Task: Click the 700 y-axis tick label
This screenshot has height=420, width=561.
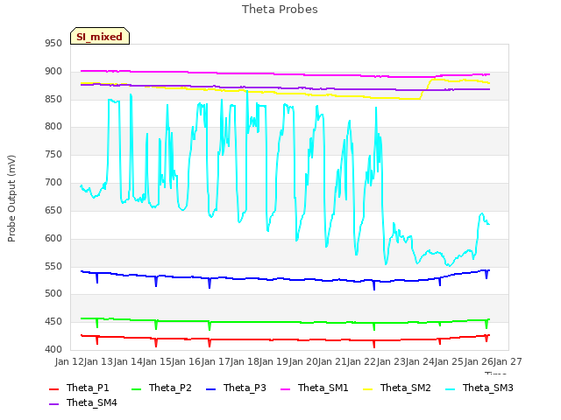Action: (x=53, y=183)
